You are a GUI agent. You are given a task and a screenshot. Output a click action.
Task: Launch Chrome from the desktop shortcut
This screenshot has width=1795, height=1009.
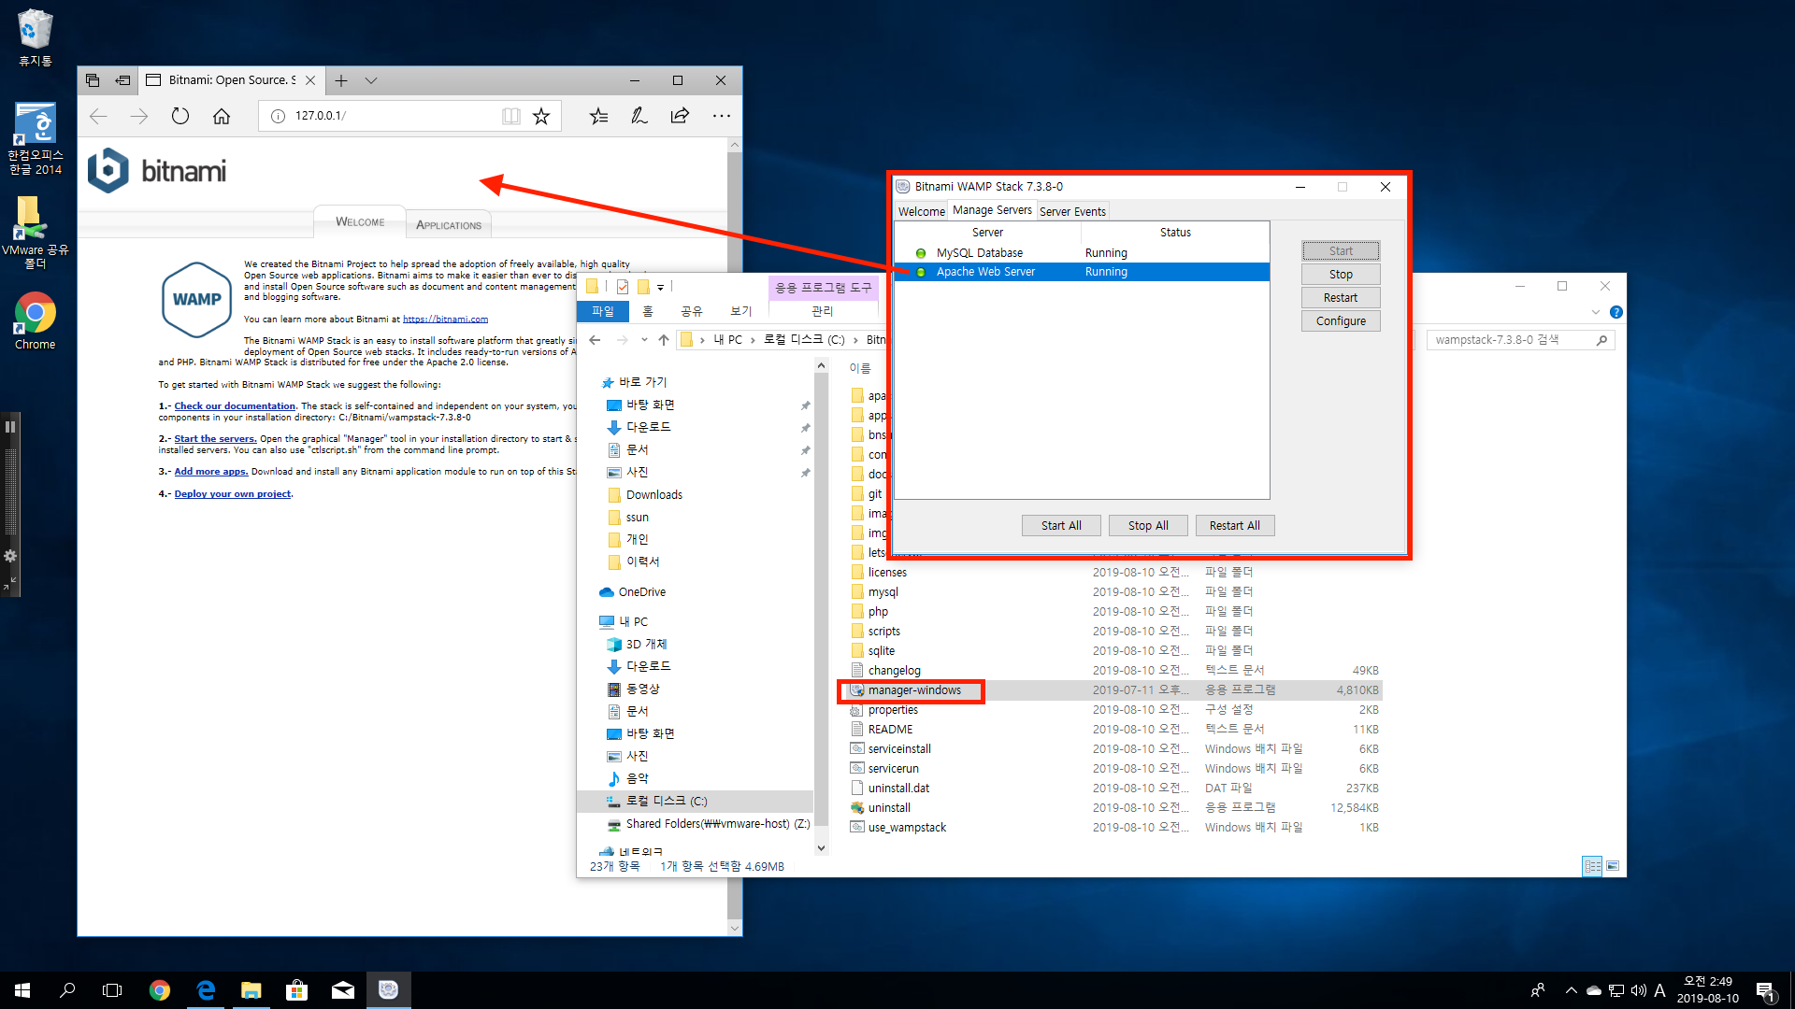pos(35,320)
